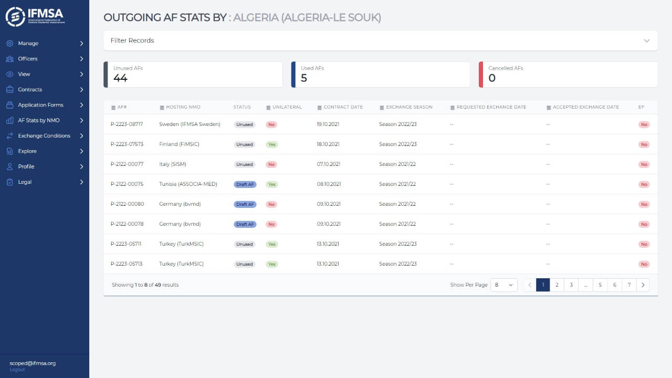Image resolution: width=672 pixels, height=378 pixels.
Task: Click sort icon beside Contract Date column
Action: click(319, 108)
